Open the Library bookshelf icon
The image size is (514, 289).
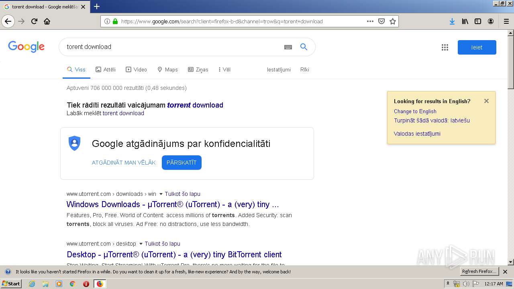(465, 21)
